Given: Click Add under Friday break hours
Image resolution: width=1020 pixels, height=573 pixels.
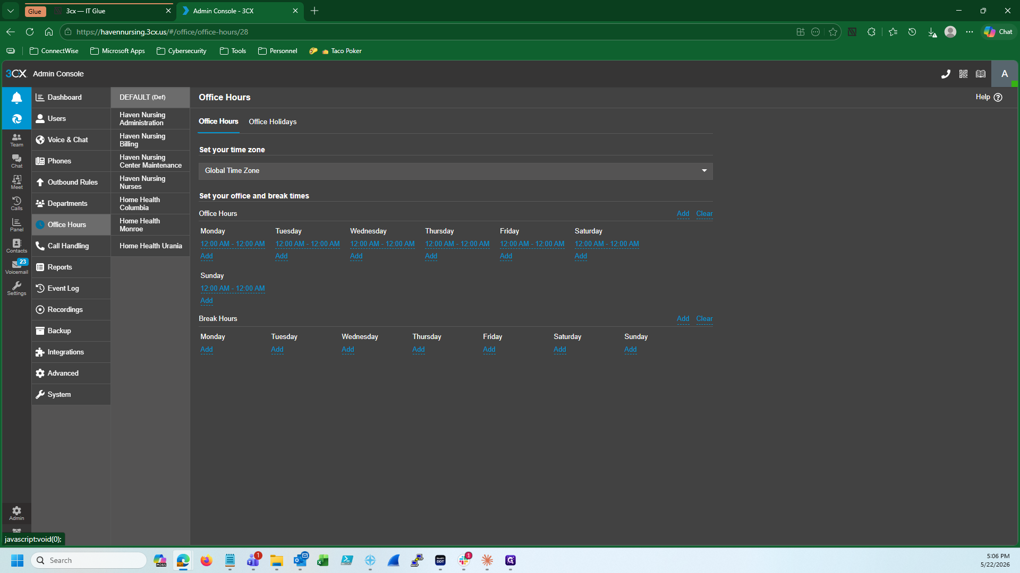Looking at the screenshot, I should pyautogui.click(x=489, y=350).
